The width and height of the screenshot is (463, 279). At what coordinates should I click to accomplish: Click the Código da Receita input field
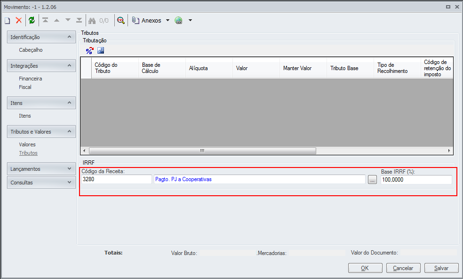click(x=117, y=179)
